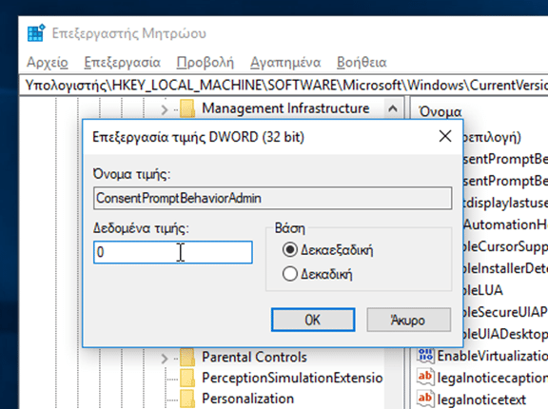The width and height of the screenshot is (548, 409).
Task: Open the Αρχείο menu
Action: click(48, 62)
